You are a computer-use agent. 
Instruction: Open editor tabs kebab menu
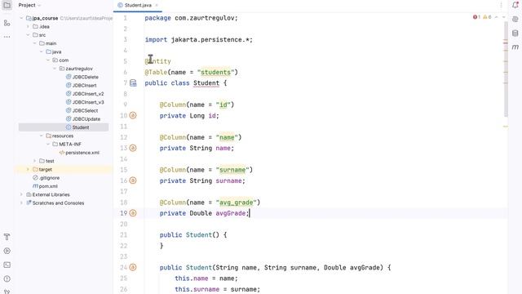click(501, 5)
